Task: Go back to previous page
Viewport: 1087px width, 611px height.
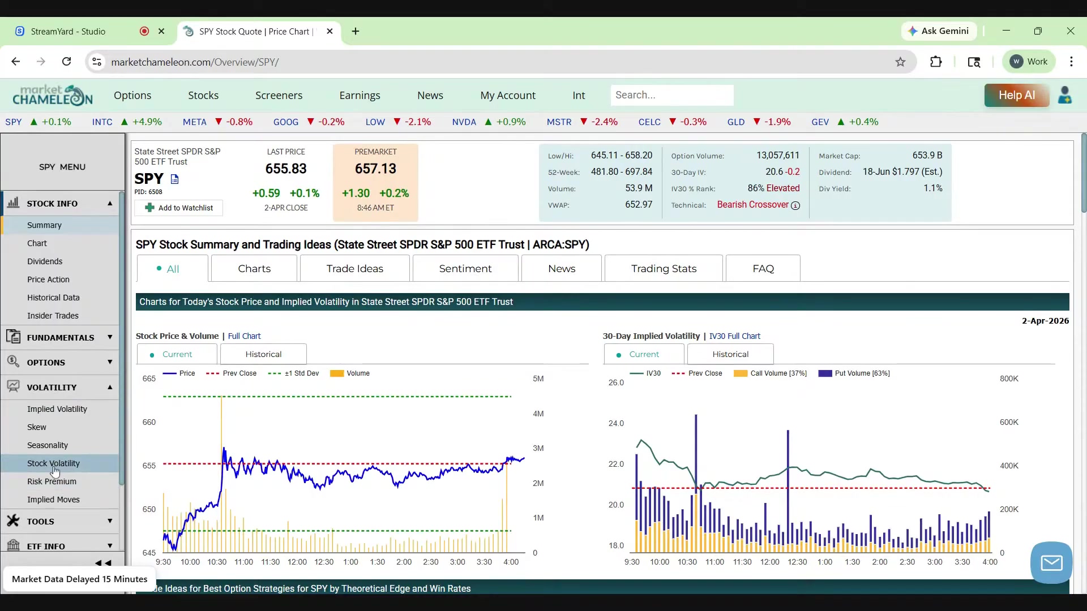Action: point(16,62)
